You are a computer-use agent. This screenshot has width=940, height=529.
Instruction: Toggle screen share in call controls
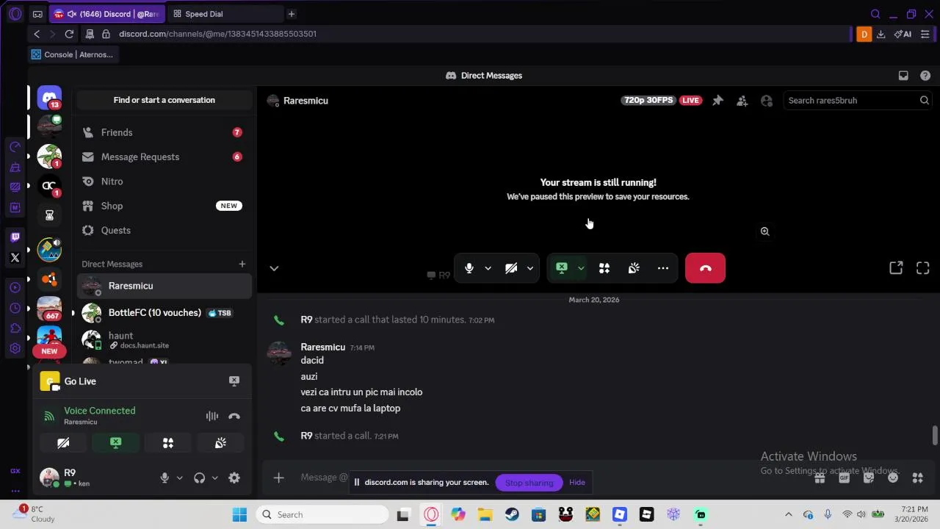pyautogui.click(x=562, y=269)
